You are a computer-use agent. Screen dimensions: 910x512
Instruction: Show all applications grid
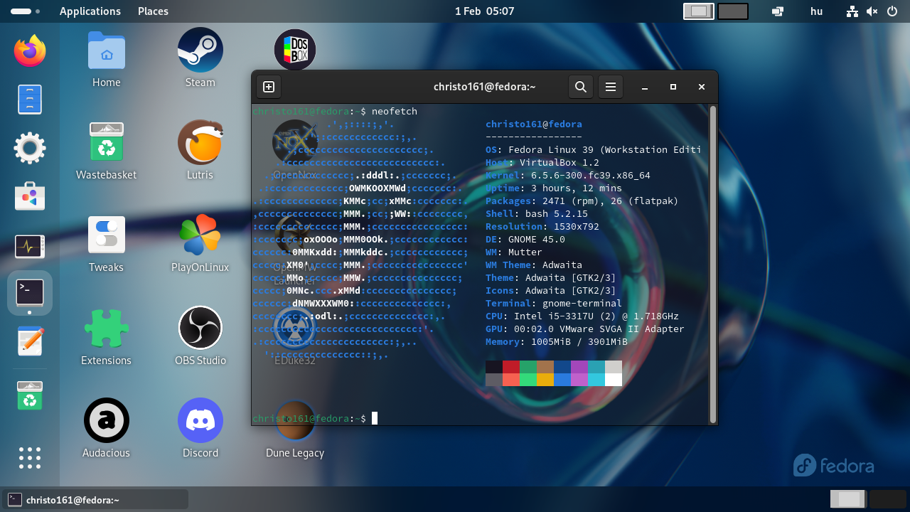click(30, 458)
